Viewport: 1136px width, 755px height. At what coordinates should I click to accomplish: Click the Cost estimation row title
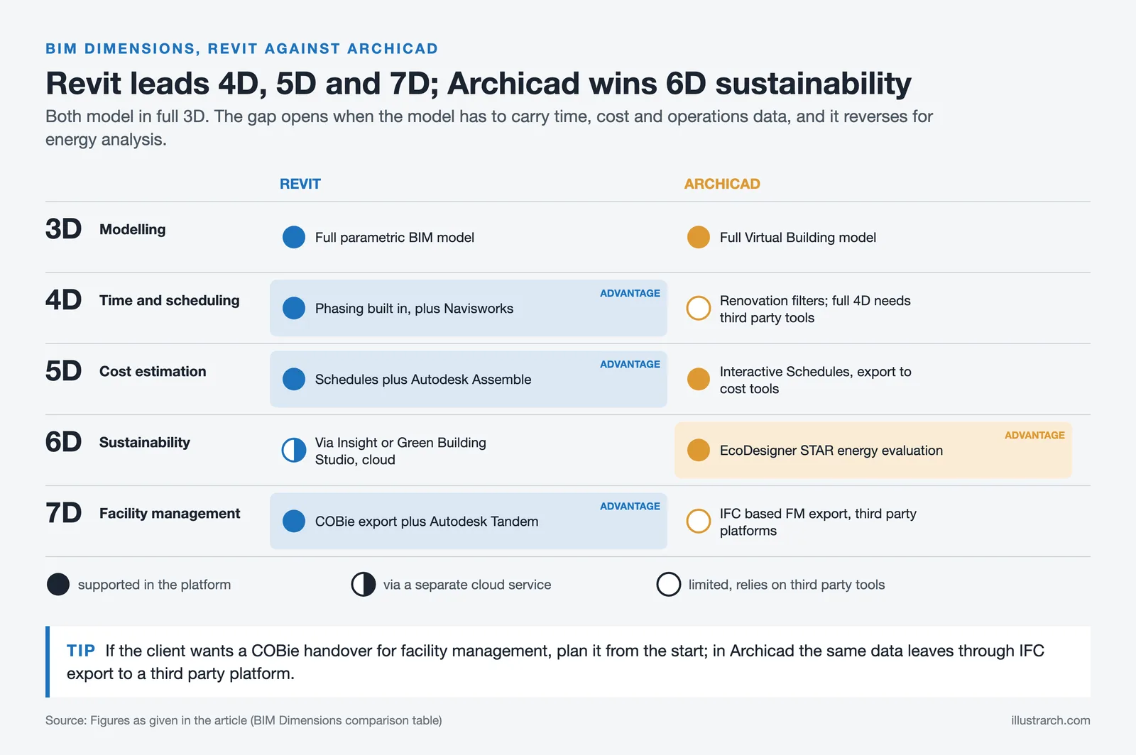[x=153, y=371]
